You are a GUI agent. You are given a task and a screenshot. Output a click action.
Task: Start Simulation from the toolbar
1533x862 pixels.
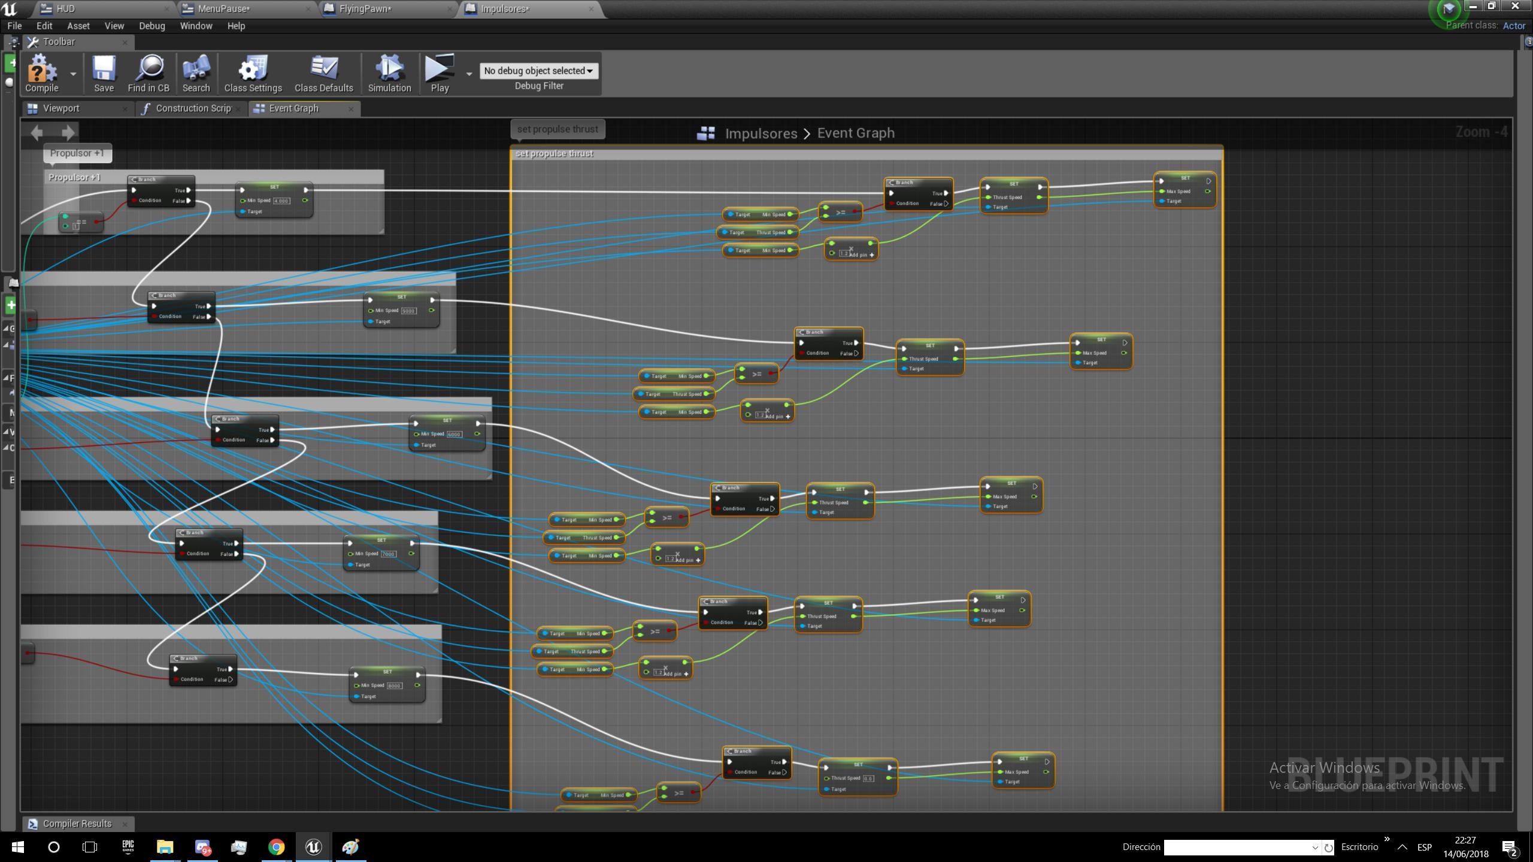389,70
